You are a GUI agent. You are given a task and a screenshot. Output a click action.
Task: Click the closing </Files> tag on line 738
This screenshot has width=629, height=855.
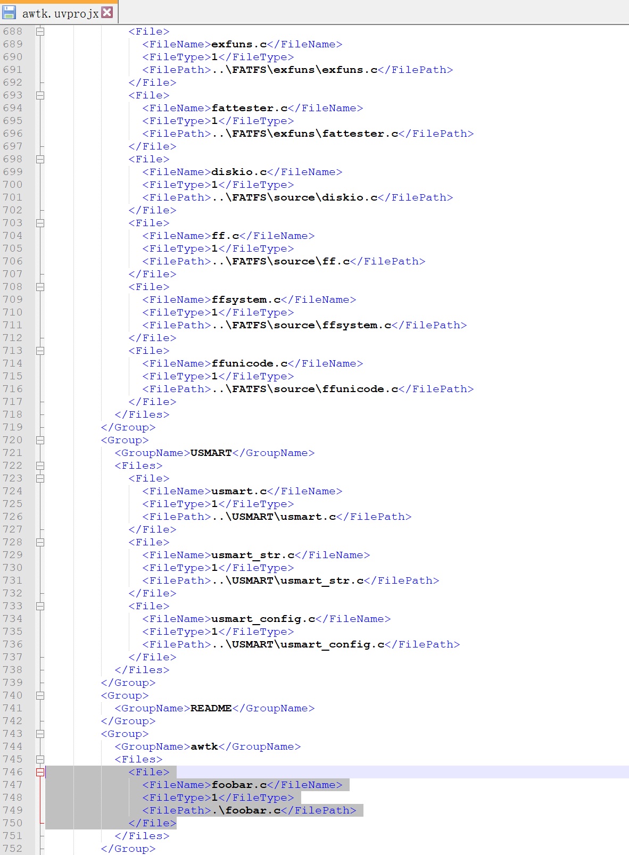point(142,670)
